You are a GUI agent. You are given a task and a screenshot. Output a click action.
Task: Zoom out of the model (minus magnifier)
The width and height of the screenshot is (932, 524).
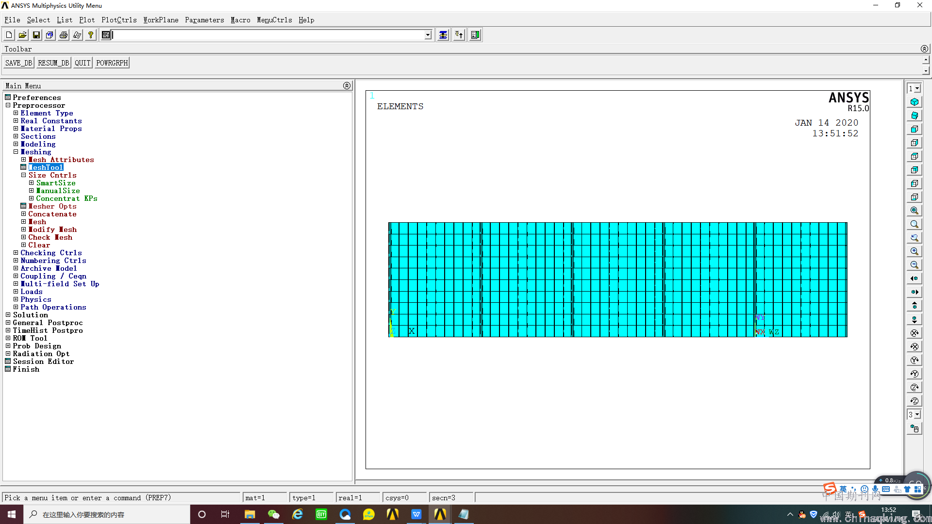(x=915, y=265)
